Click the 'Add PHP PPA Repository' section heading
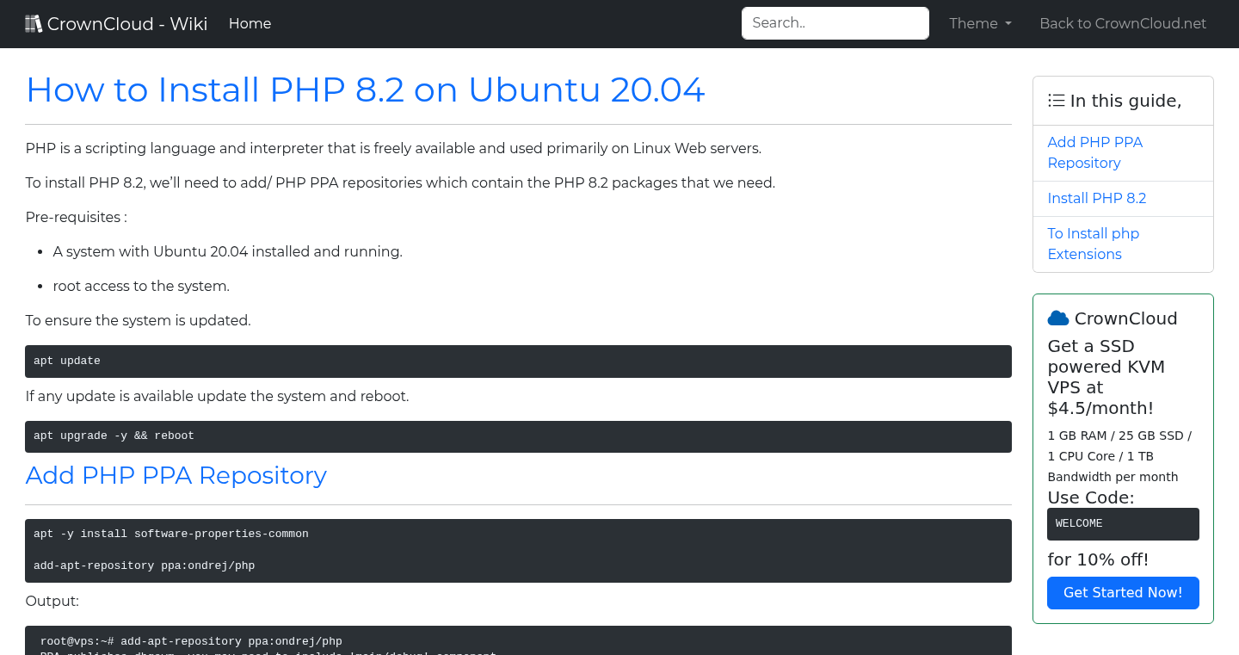This screenshot has height=655, width=1239. (x=176, y=475)
